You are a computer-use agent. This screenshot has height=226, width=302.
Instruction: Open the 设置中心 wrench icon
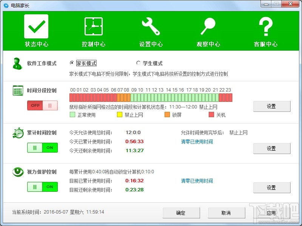tap(151, 26)
